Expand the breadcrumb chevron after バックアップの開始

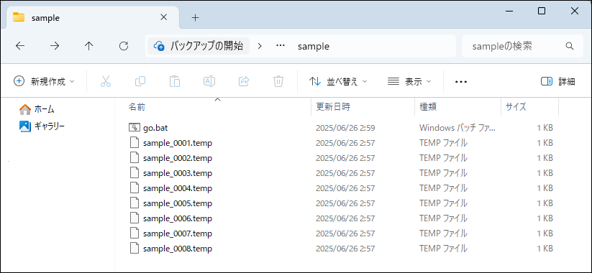point(260,46)
